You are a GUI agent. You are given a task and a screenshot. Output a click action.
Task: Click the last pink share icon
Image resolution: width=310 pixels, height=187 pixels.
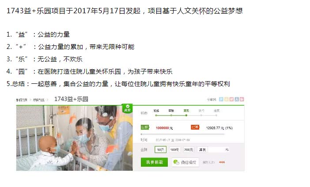(242, 99)
